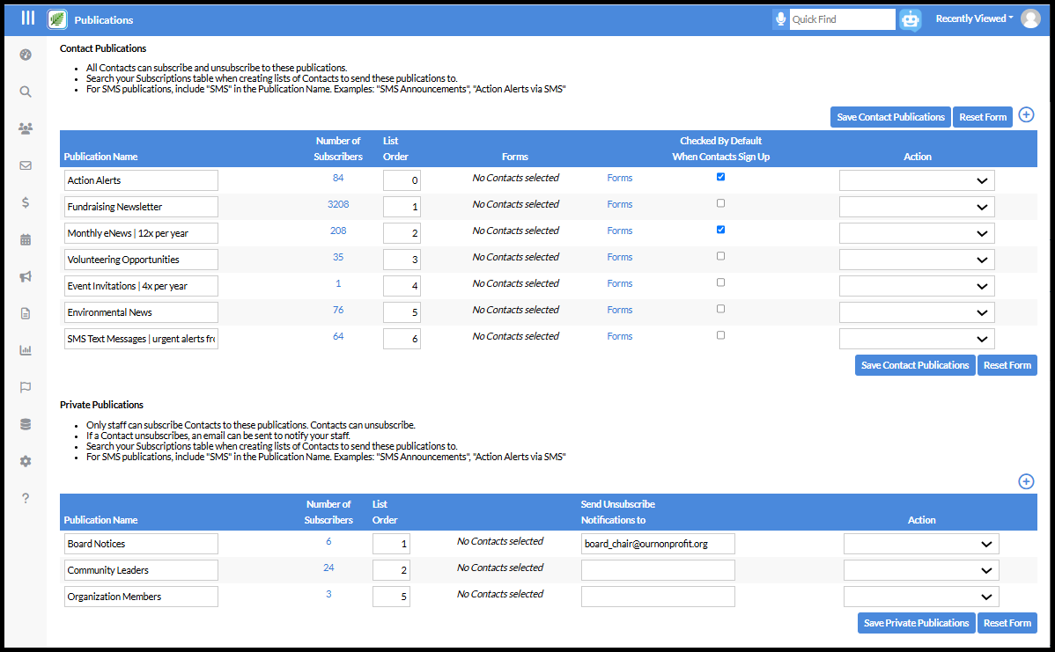Viewport: 1055px width, 652px height.
Task: Click the Quick Find search field
Action: 843,19
